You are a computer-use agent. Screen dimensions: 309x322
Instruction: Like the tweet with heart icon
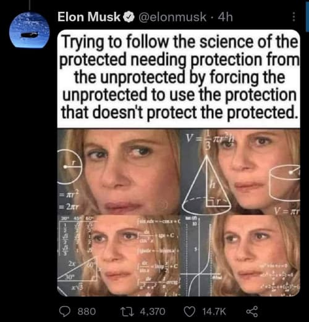click(189, 311)
